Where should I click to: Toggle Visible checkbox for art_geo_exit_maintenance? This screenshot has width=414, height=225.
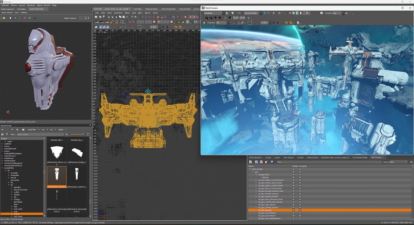[x=294, y=218]
